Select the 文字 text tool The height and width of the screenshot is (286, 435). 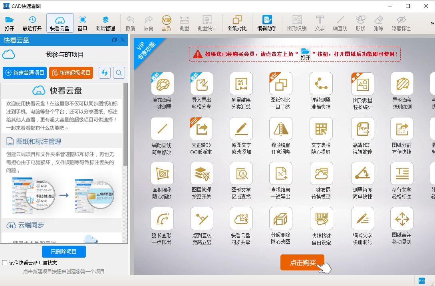(320, 23)
